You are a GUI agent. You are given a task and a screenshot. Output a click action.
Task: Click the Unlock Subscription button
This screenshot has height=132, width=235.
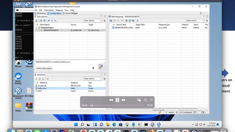pos(44,69)
